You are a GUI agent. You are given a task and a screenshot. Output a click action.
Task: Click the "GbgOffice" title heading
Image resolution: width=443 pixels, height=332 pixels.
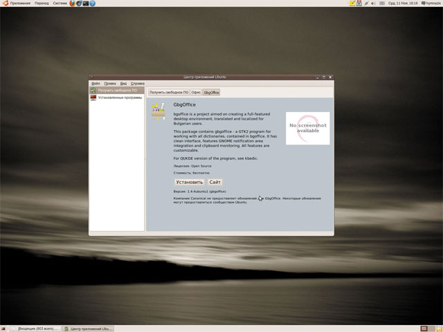tap(185, 104)
